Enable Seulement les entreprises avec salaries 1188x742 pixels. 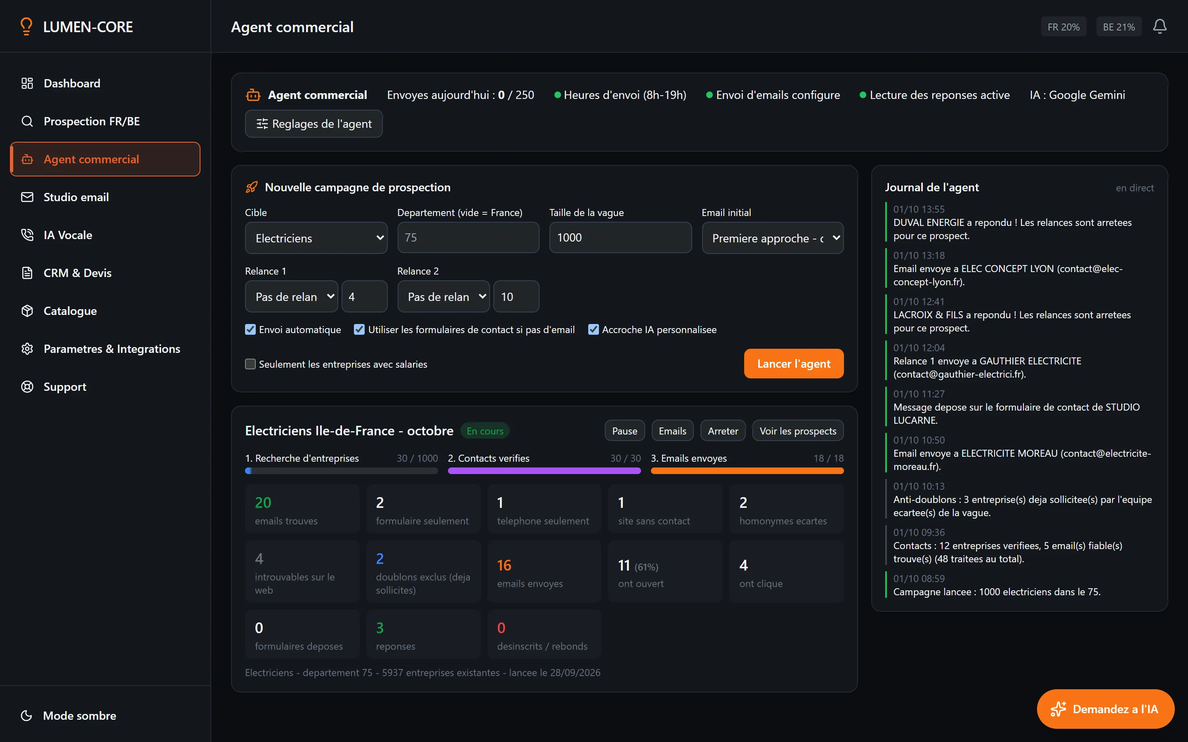point(250,364)
